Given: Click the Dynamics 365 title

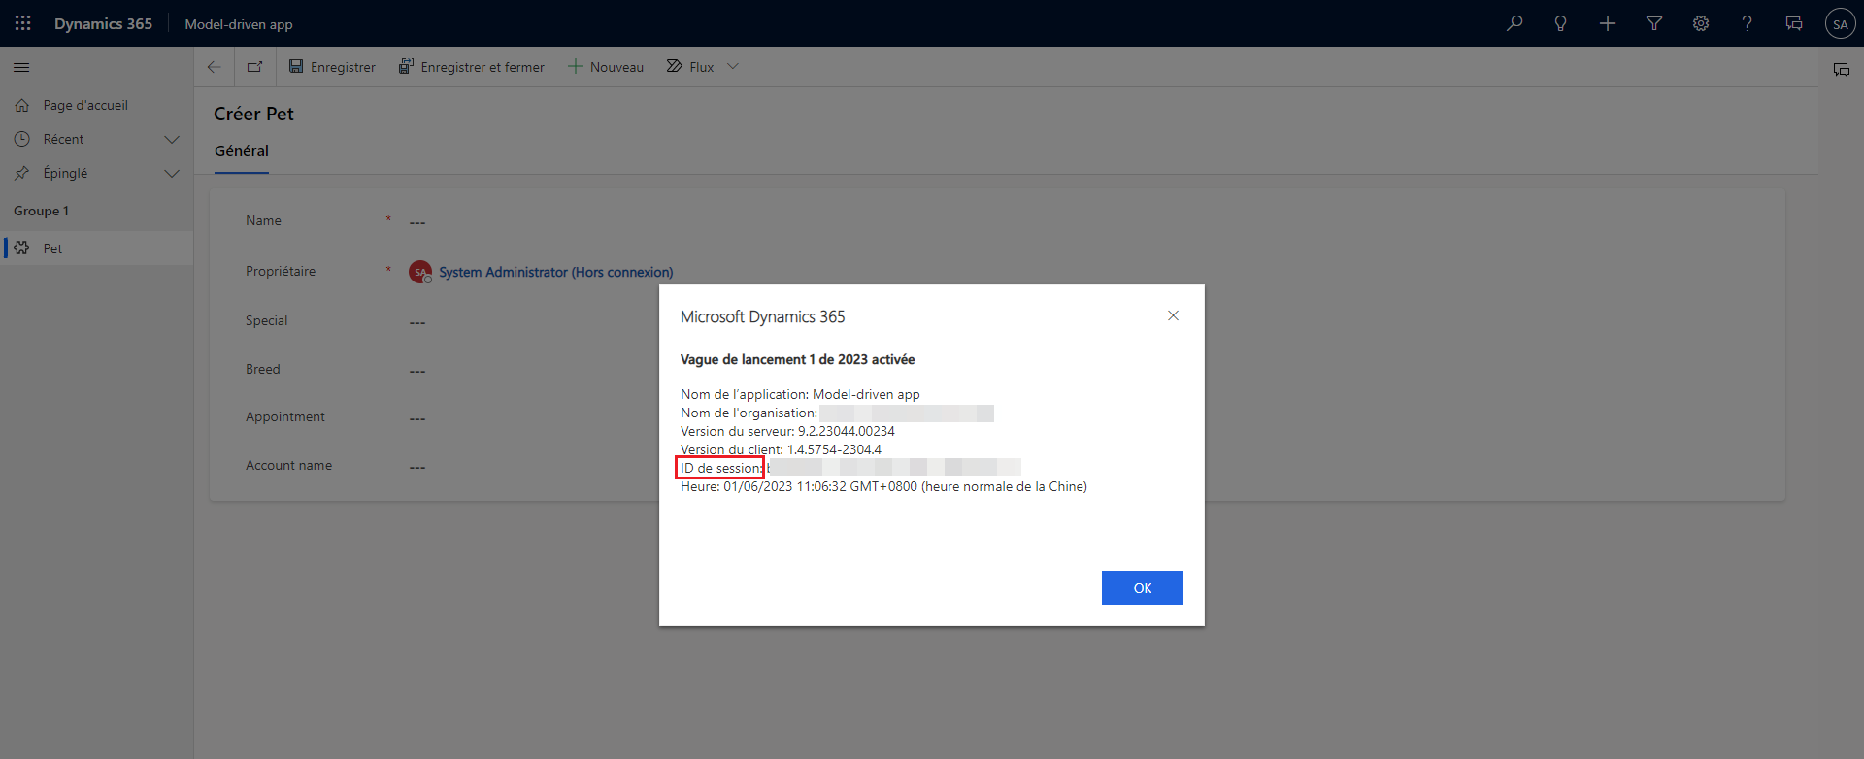Looking at the screenshot, I should (103, 23).
